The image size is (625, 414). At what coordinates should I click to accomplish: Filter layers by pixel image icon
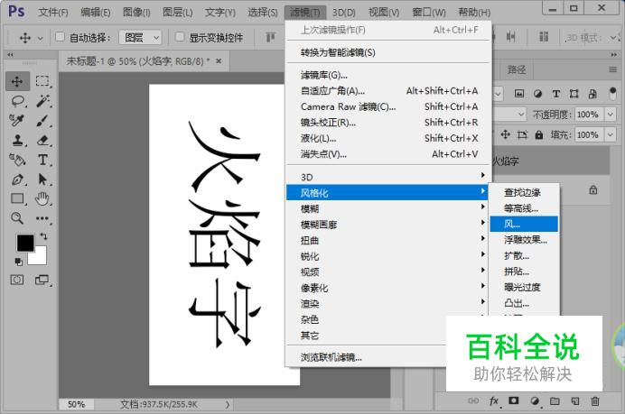(519, 94)
